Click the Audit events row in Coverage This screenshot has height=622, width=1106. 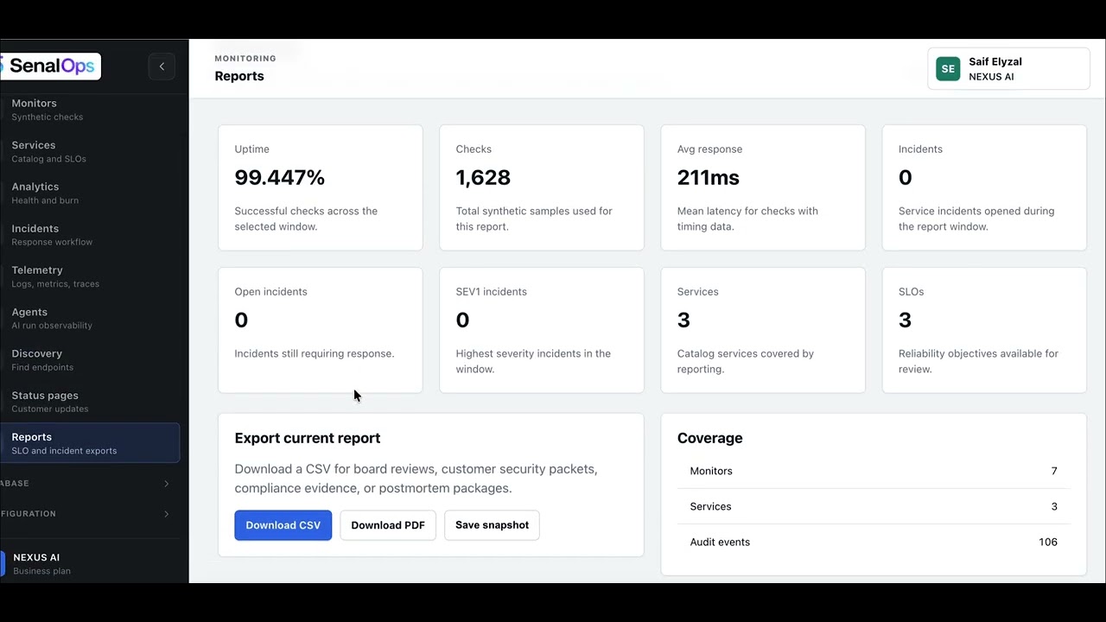pos(874,542)
